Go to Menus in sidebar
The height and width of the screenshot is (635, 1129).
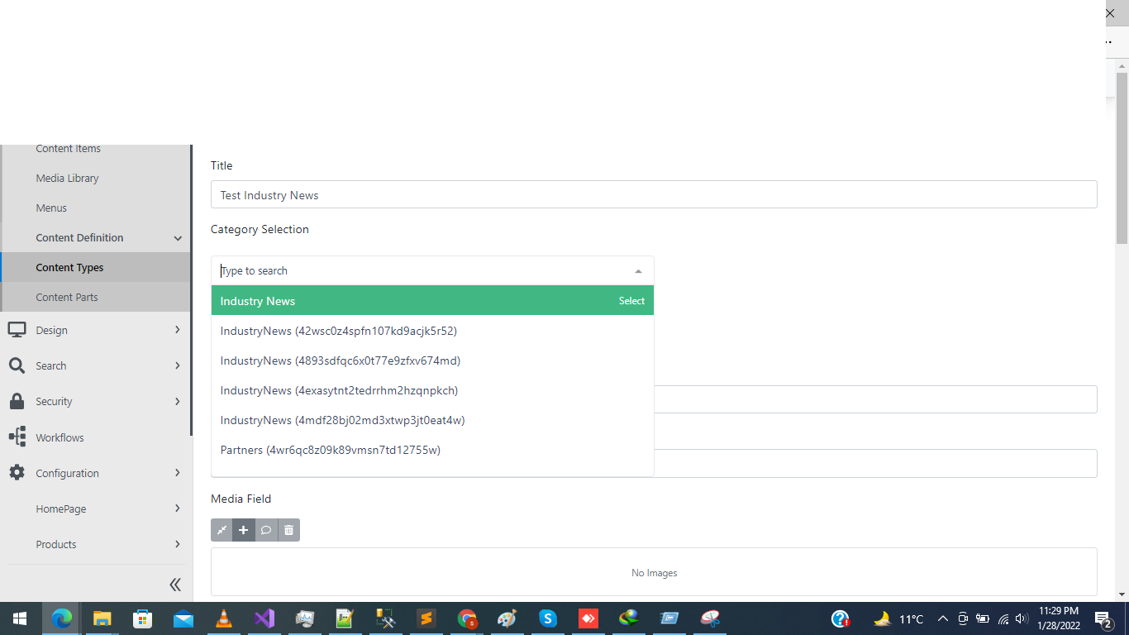tap(51, 208)
